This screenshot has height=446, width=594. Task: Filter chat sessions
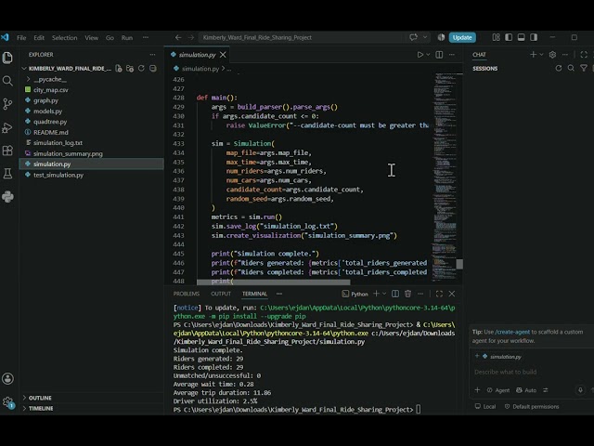584,68
